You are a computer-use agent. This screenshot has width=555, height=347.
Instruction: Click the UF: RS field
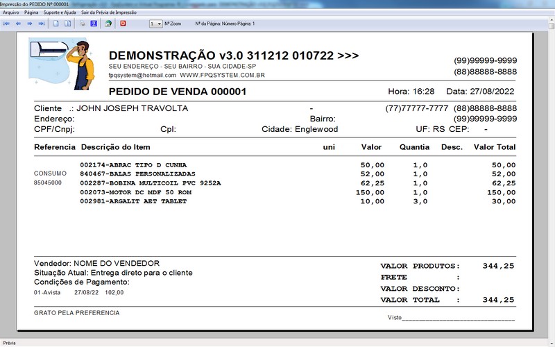click(430, 129)
